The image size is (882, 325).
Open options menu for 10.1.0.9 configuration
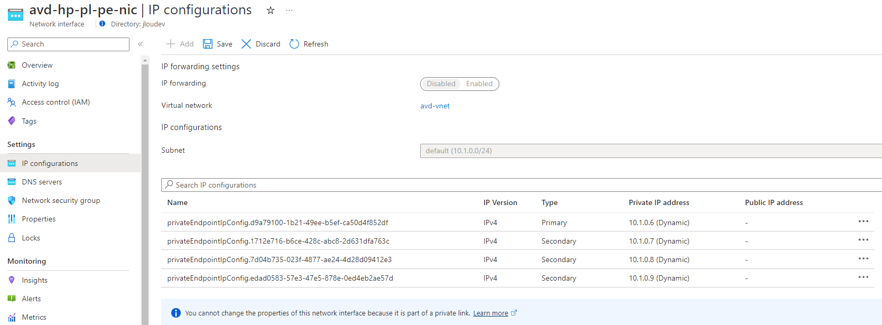point(864,277)
